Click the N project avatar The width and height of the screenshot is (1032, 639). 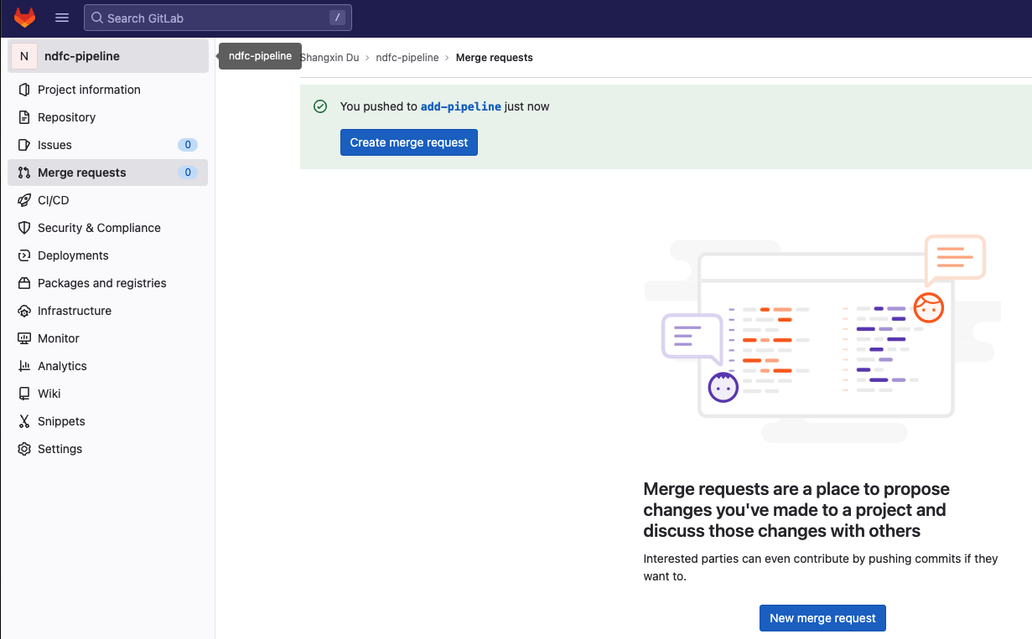pos(24,56)
